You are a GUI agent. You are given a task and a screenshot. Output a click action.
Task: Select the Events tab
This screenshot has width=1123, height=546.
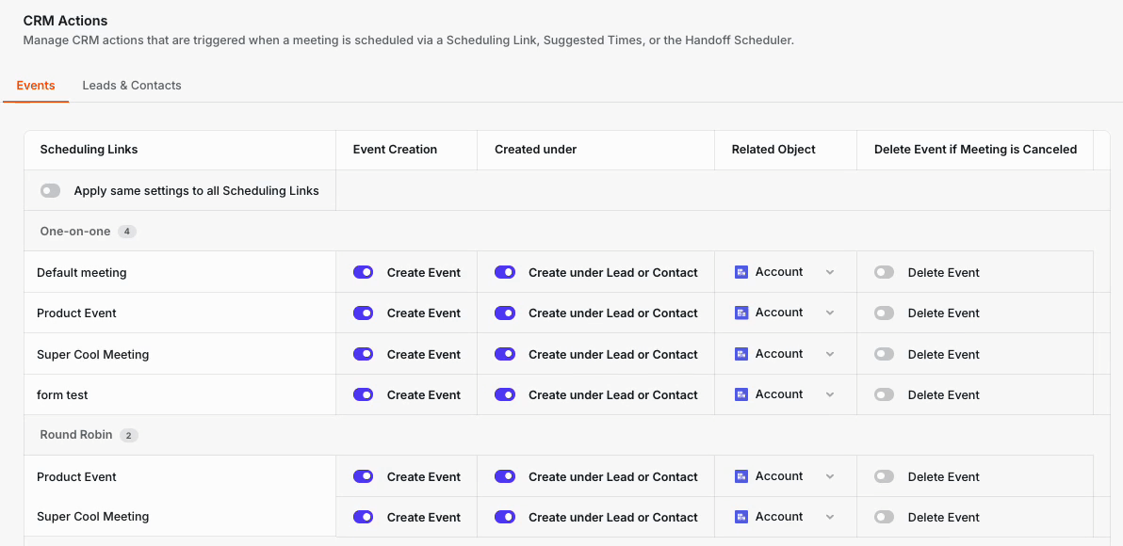coord(36,85)
